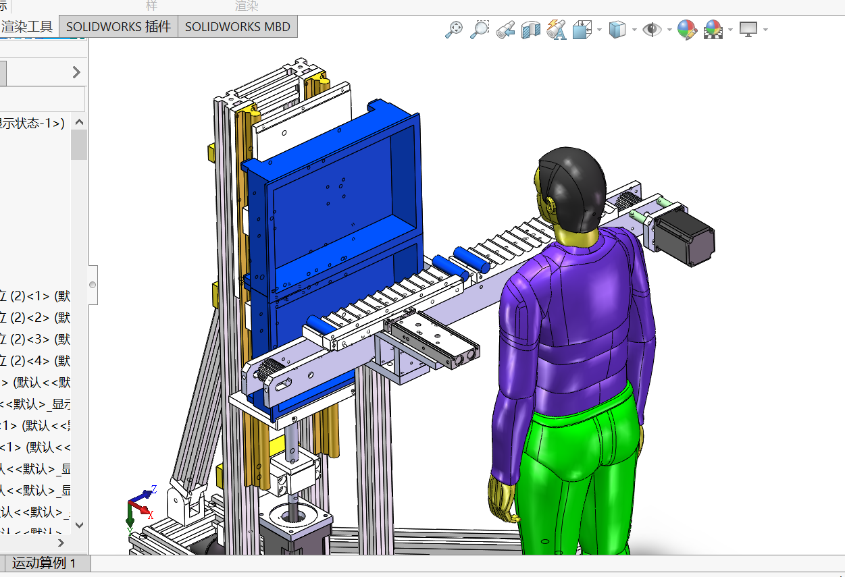Select the tree row ending 显示状态-1>)
845x577 pixels.
coord(32,123)
